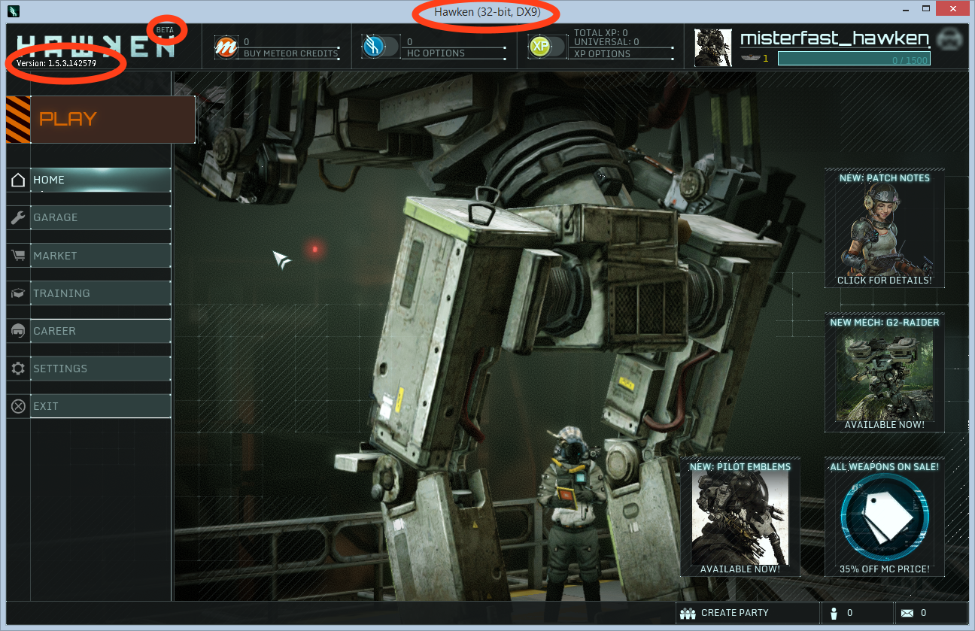This screenshot has width=975, height=631.
Task: Click the BETA badge label
Action: pos(165,30)
